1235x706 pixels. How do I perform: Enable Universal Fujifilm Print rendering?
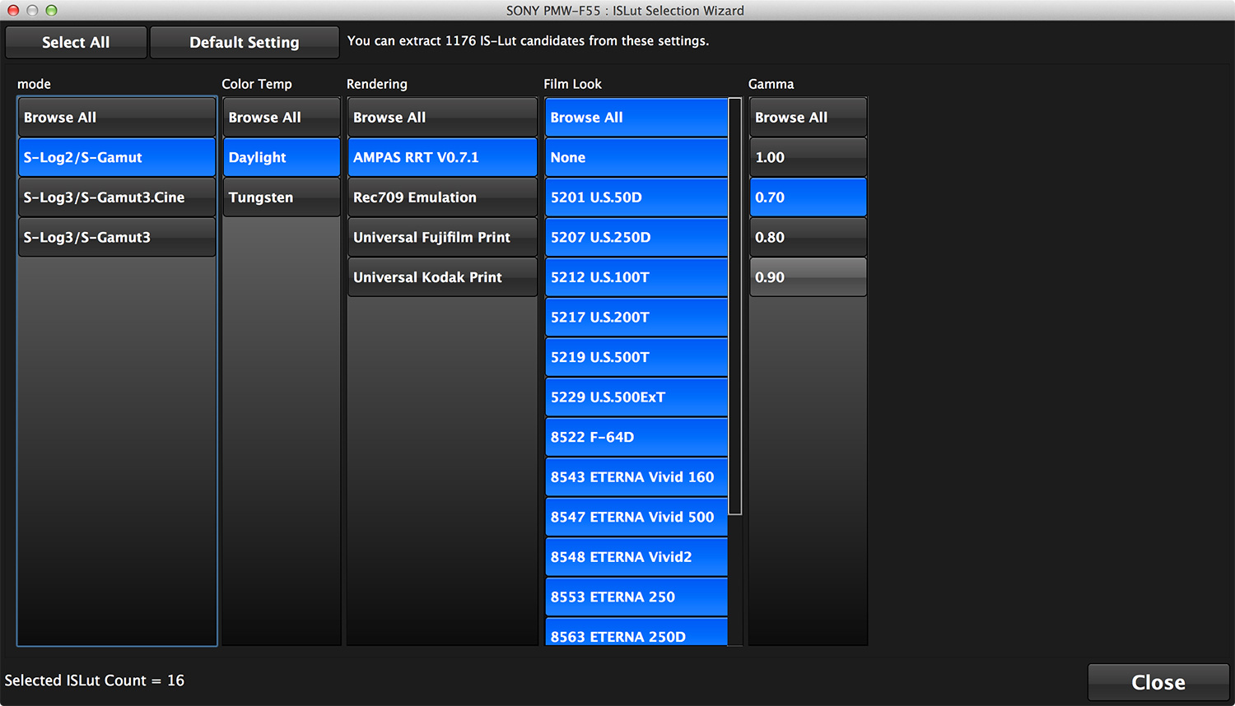pos(442,237)
